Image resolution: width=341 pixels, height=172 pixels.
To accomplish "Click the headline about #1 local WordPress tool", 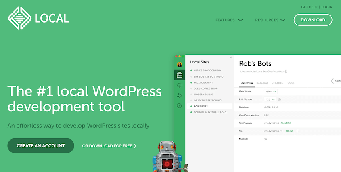I will click(85, 99).
